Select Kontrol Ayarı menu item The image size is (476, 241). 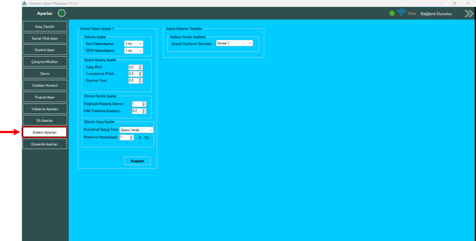pos(45,50)
